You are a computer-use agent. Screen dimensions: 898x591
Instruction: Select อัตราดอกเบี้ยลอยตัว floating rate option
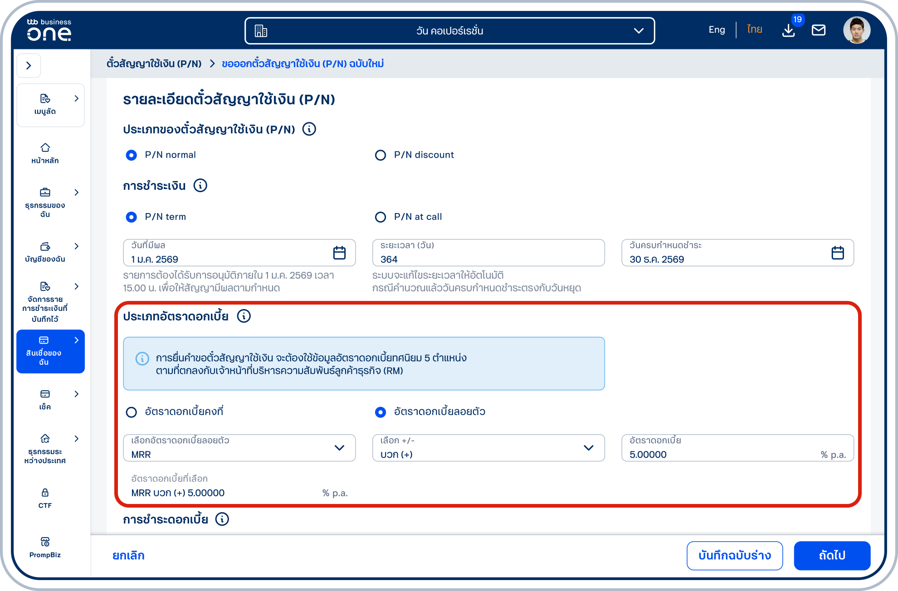381,412
